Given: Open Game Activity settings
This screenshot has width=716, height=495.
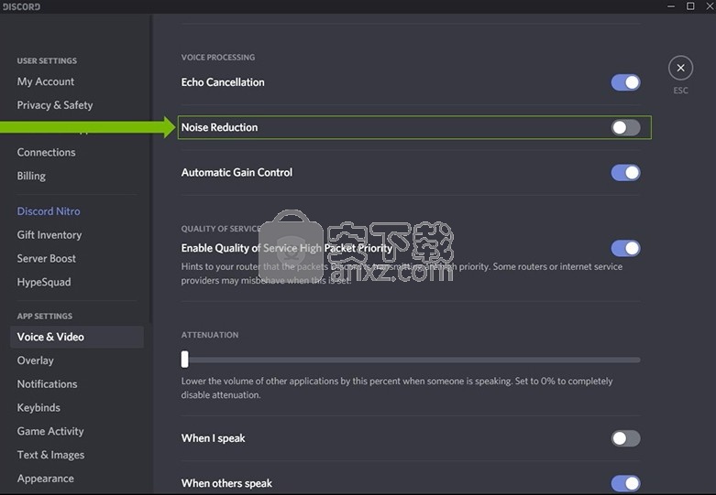Looking at the screenshot, I should (x=50, y=431).
